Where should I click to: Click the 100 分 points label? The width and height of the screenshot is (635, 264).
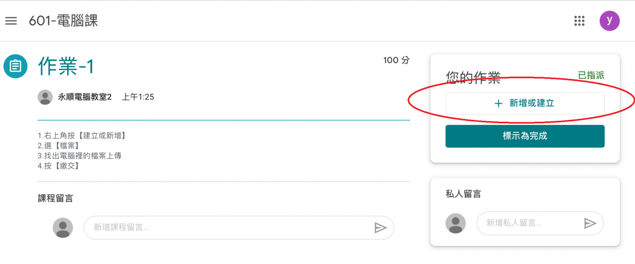(396, 60)
